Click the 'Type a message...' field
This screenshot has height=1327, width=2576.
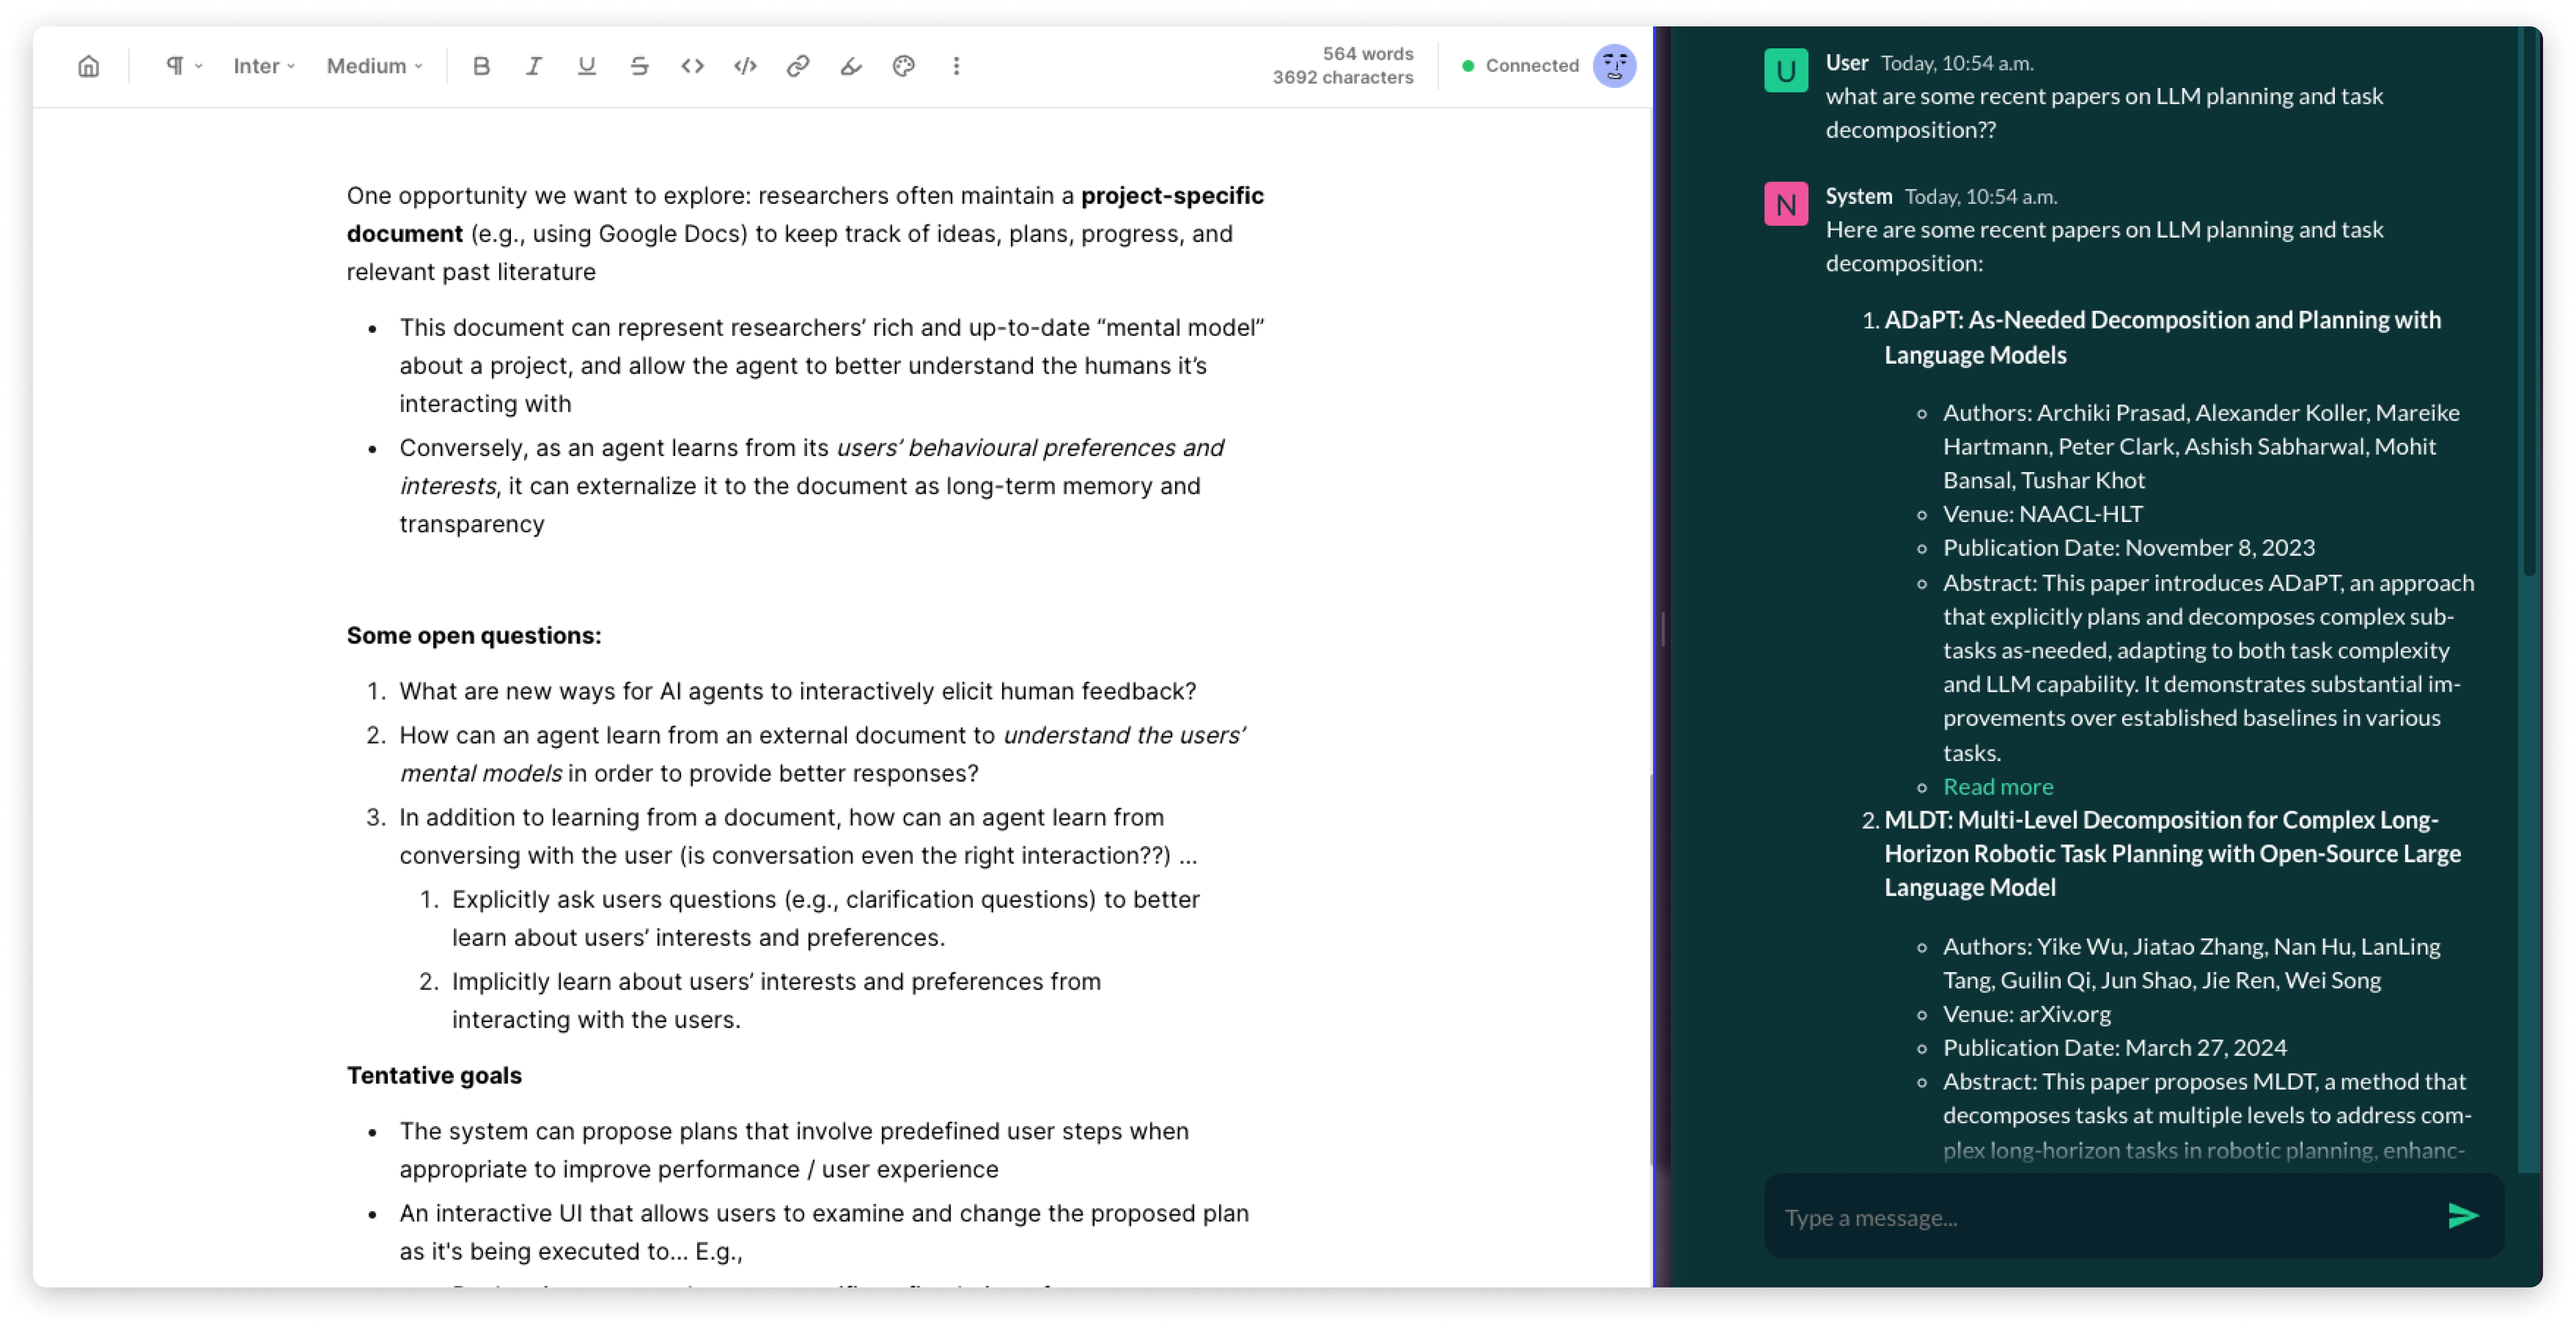coord(2100,1217)
